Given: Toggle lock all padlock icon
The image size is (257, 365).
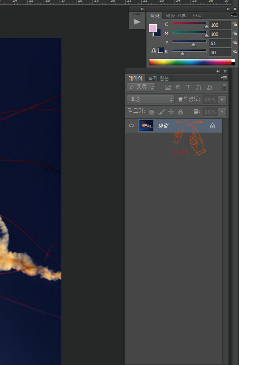Looking at the screenshot, I should 181,112.
